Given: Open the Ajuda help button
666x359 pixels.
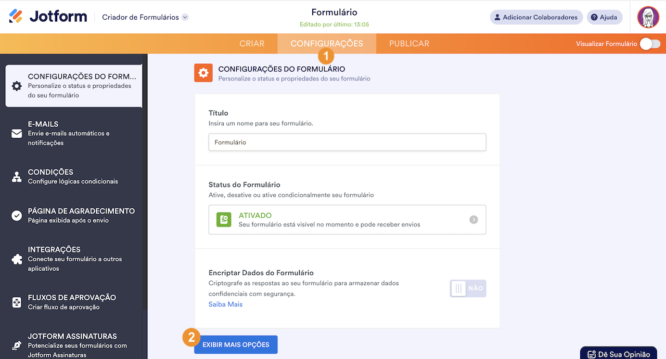Looking at the screenshot, I should [x=604, y=17].
